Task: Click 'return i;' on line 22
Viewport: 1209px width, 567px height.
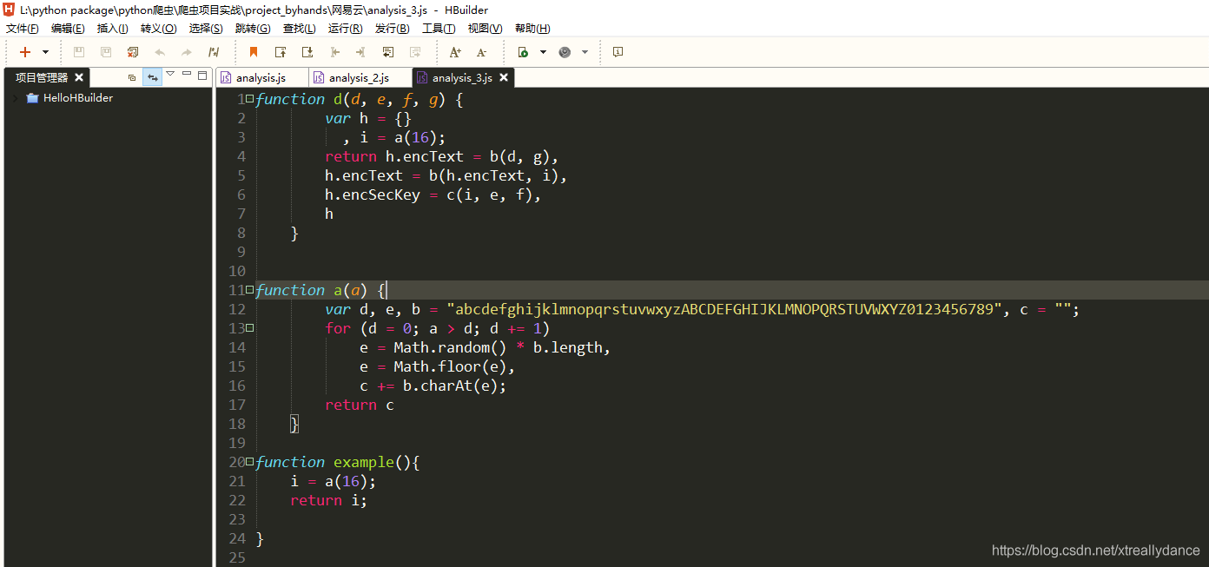Action: (329, 501)
